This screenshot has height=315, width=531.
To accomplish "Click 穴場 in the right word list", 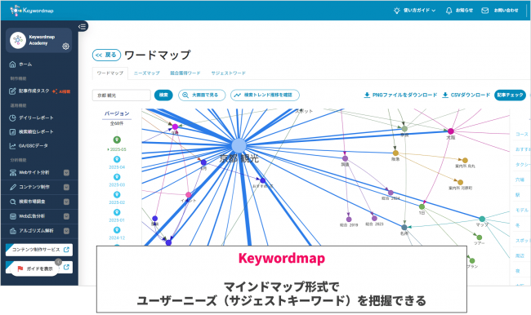I will pyautogui.click(x=520, y=180).
